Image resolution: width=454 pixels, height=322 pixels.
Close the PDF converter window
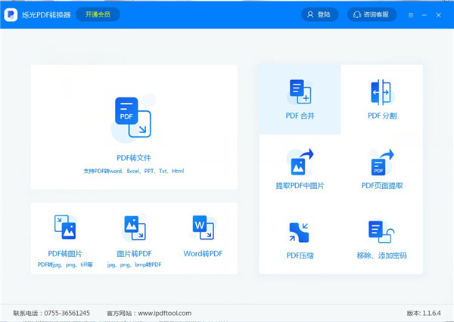[438, 15]
